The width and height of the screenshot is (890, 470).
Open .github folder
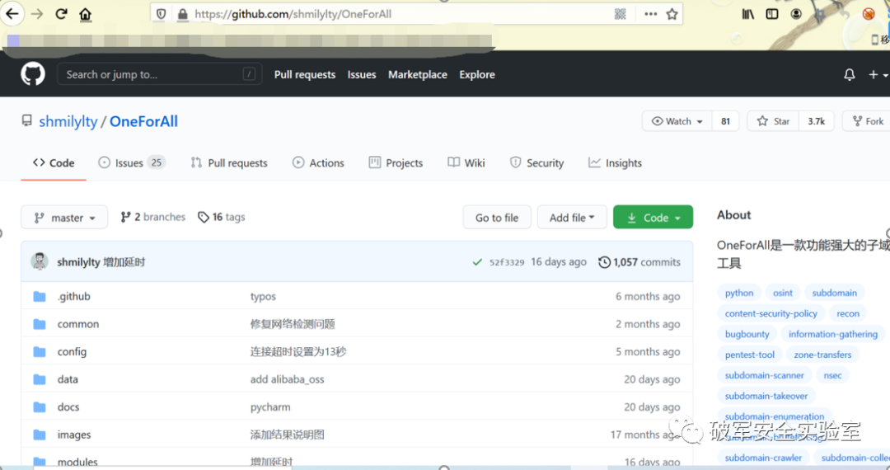click(x=74, y=296)
